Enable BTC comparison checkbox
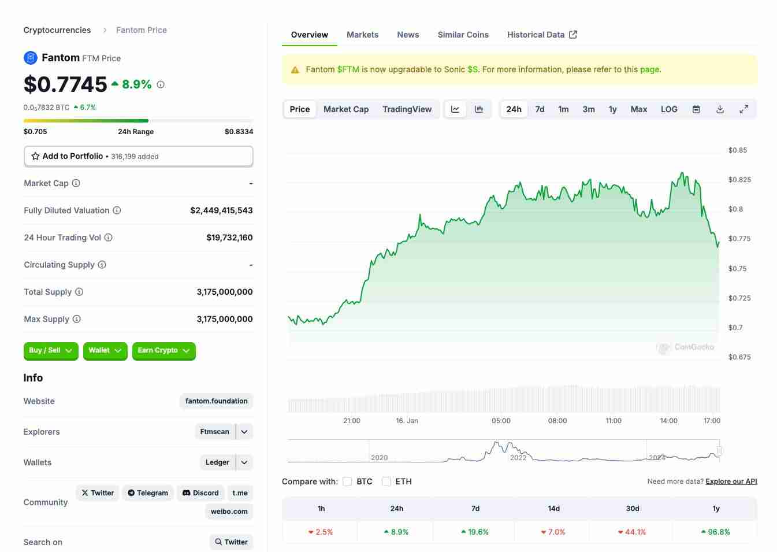 pos(347,481)
